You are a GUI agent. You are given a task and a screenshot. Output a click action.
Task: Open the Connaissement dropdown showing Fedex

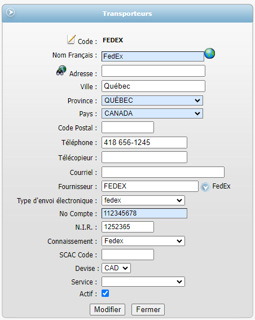coord(143,241)
